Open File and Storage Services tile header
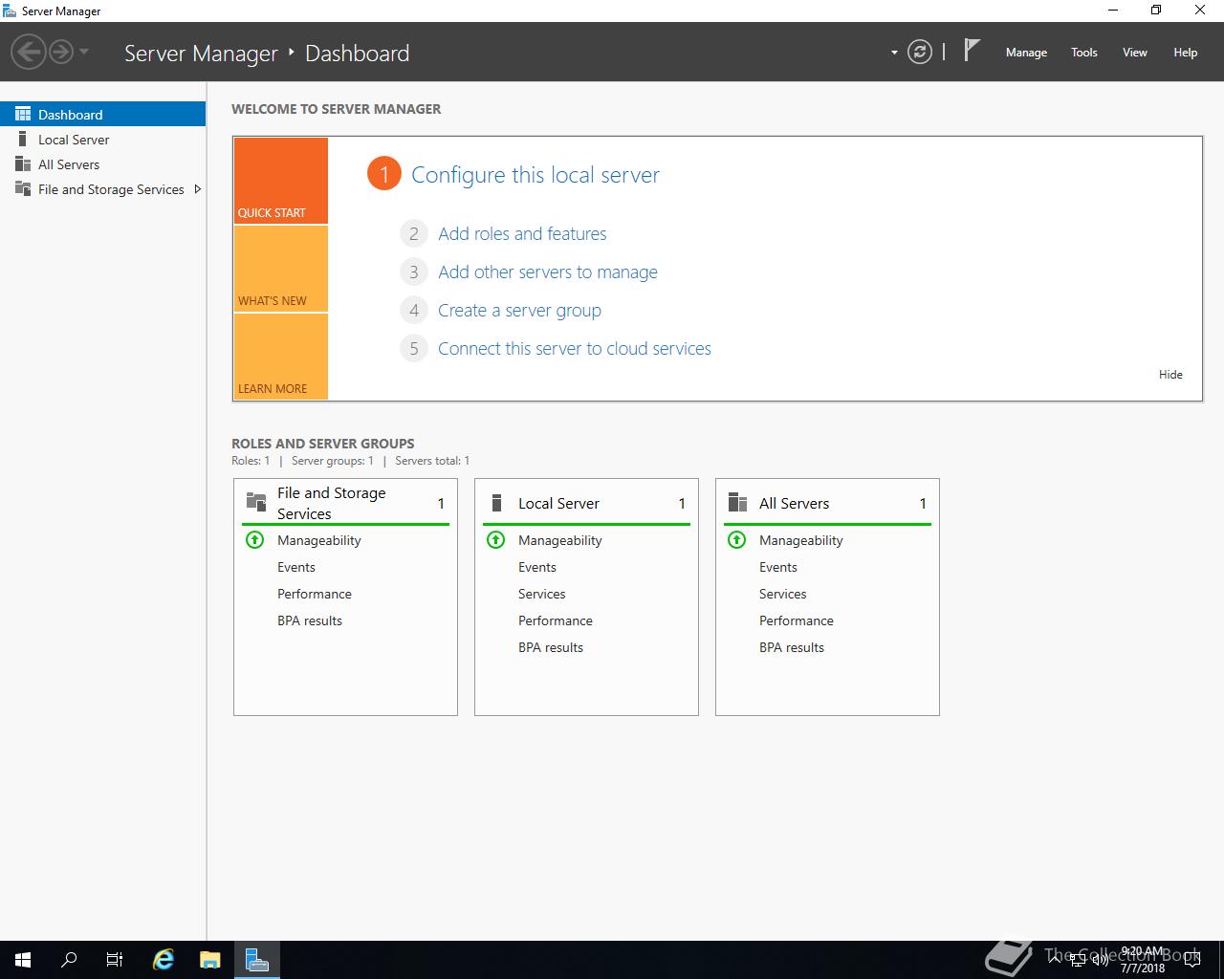 345,503
